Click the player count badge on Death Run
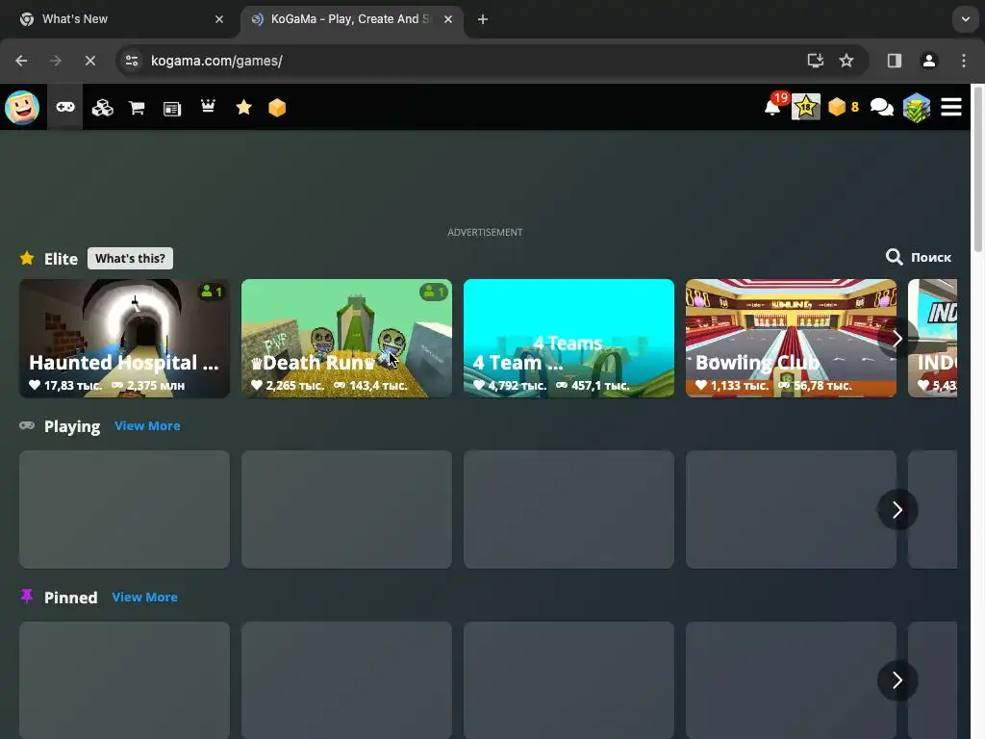985x739 pixels. (434, 292)
